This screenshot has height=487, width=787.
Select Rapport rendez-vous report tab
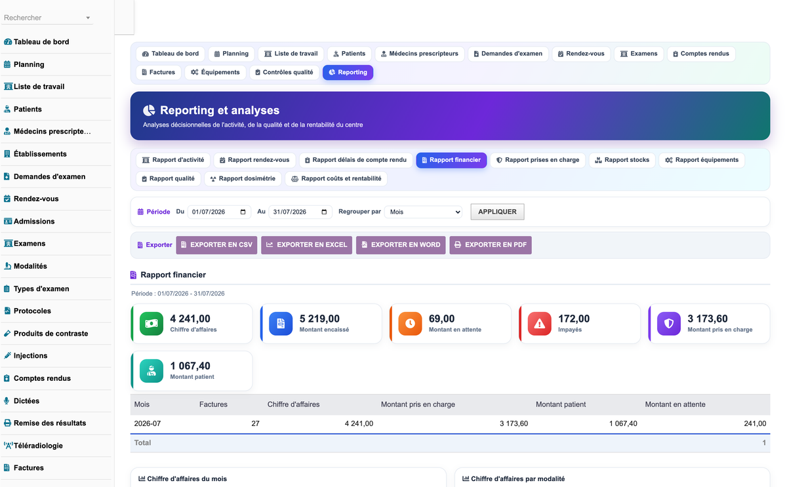pyautogui.click(x=254, y=160)
